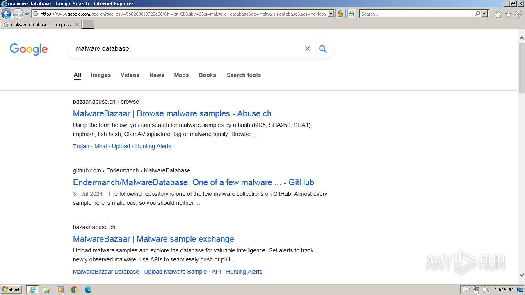Submit search with blue magnifier icon
Image resolution: width=525 pixels, height=295 pixels.
(323, 49)
